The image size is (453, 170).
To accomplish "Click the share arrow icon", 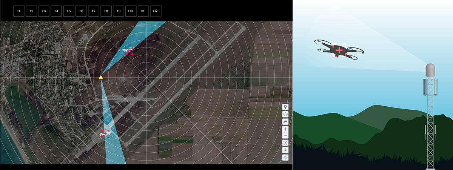I will [285, 122].
